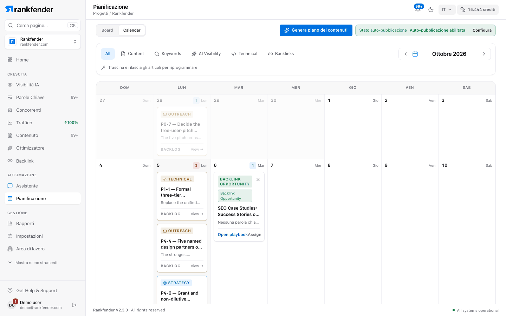506x316 pixels.
Task: Filter calendar by Content
Action: click(x=132, y=54)
